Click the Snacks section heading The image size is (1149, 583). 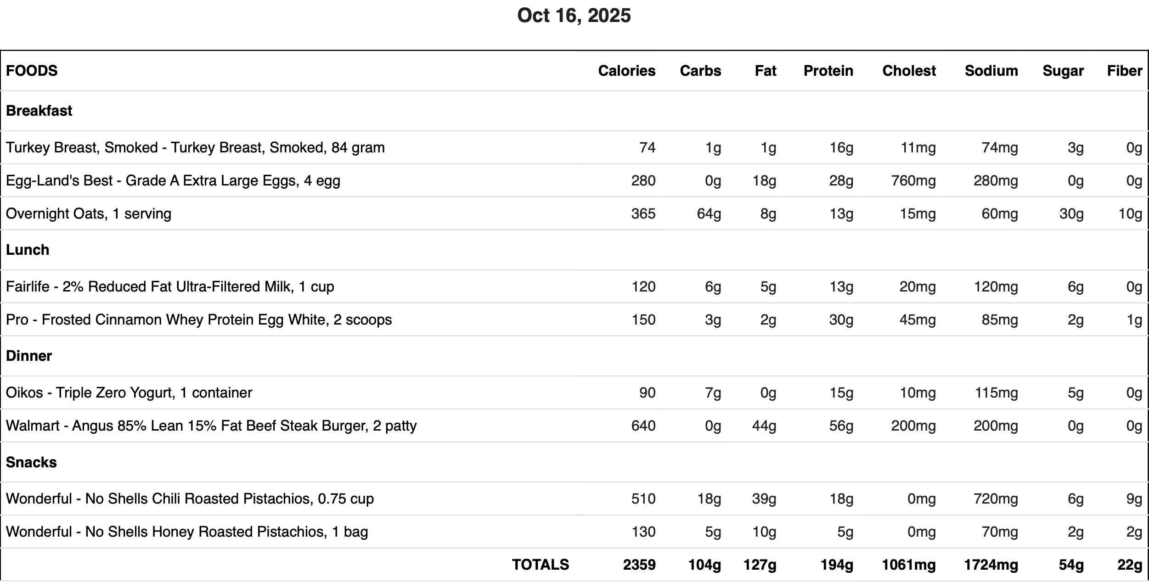point(31,462)
